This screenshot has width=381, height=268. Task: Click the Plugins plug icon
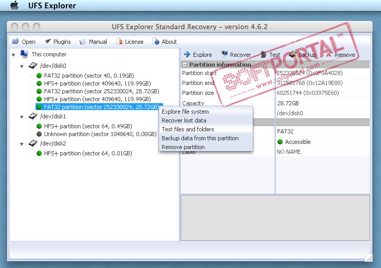(x=48, y=41)
